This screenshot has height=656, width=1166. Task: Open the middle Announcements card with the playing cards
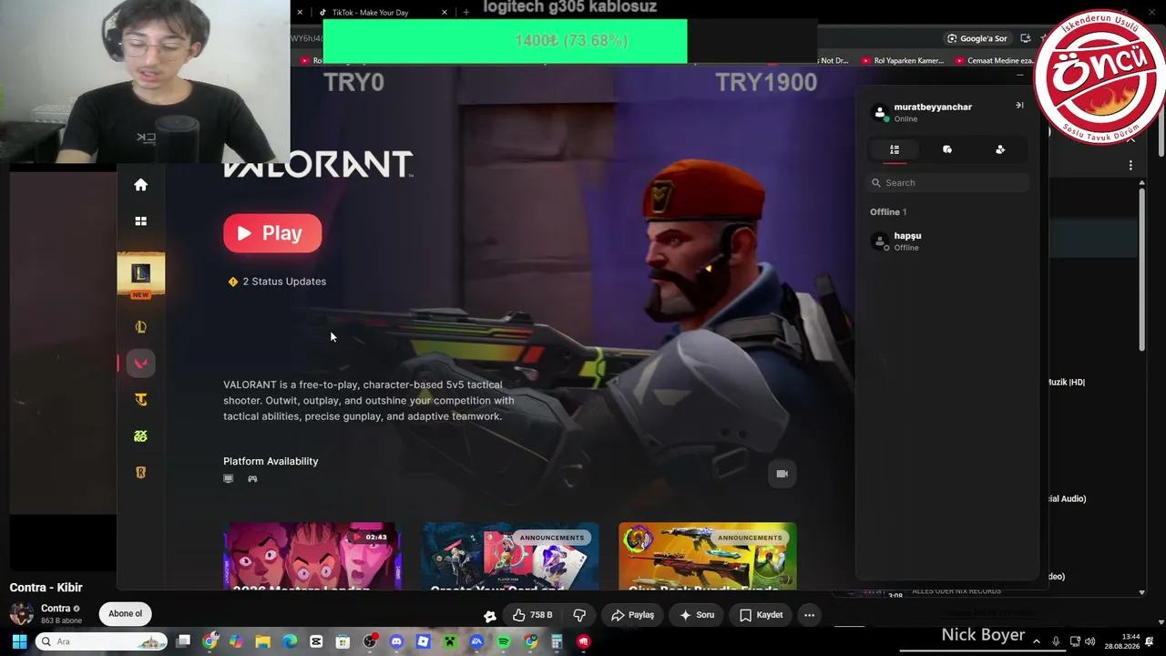pos(510,556)
